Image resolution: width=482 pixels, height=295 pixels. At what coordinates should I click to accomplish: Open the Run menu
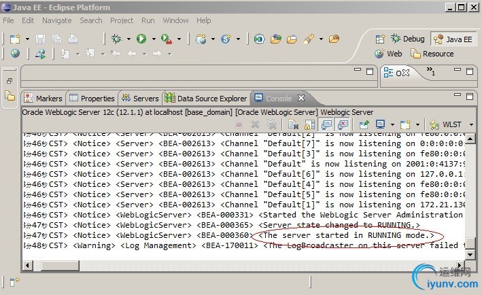(148, 20)
